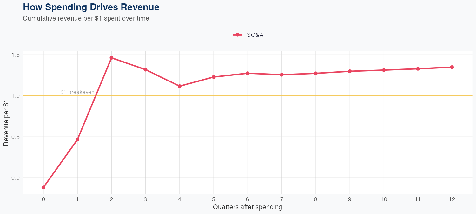Click the data point at quarter 6

click(x=248, y=73)
